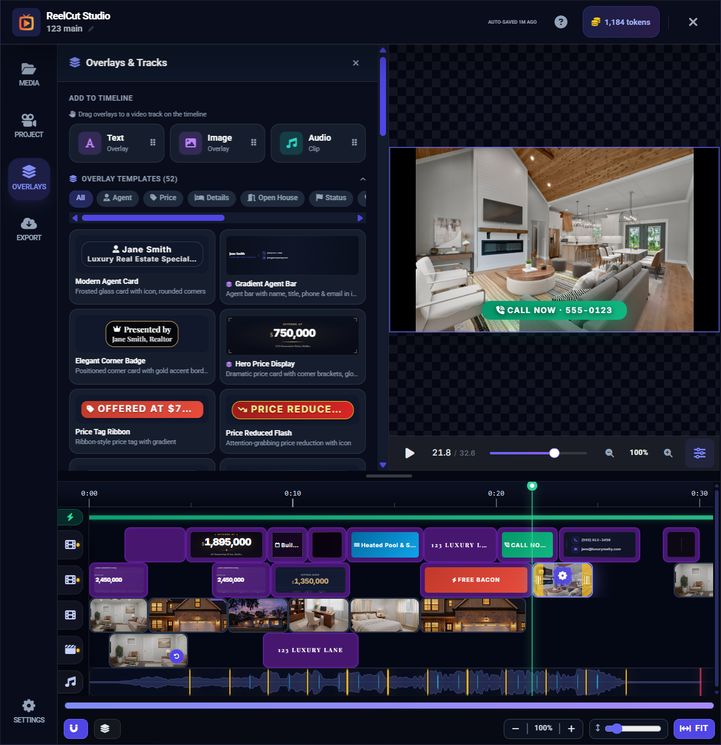Toggle the magnet snapping button below the timeline
The height and width of the screenshot is (745, 721).
[x=75, y=729]
